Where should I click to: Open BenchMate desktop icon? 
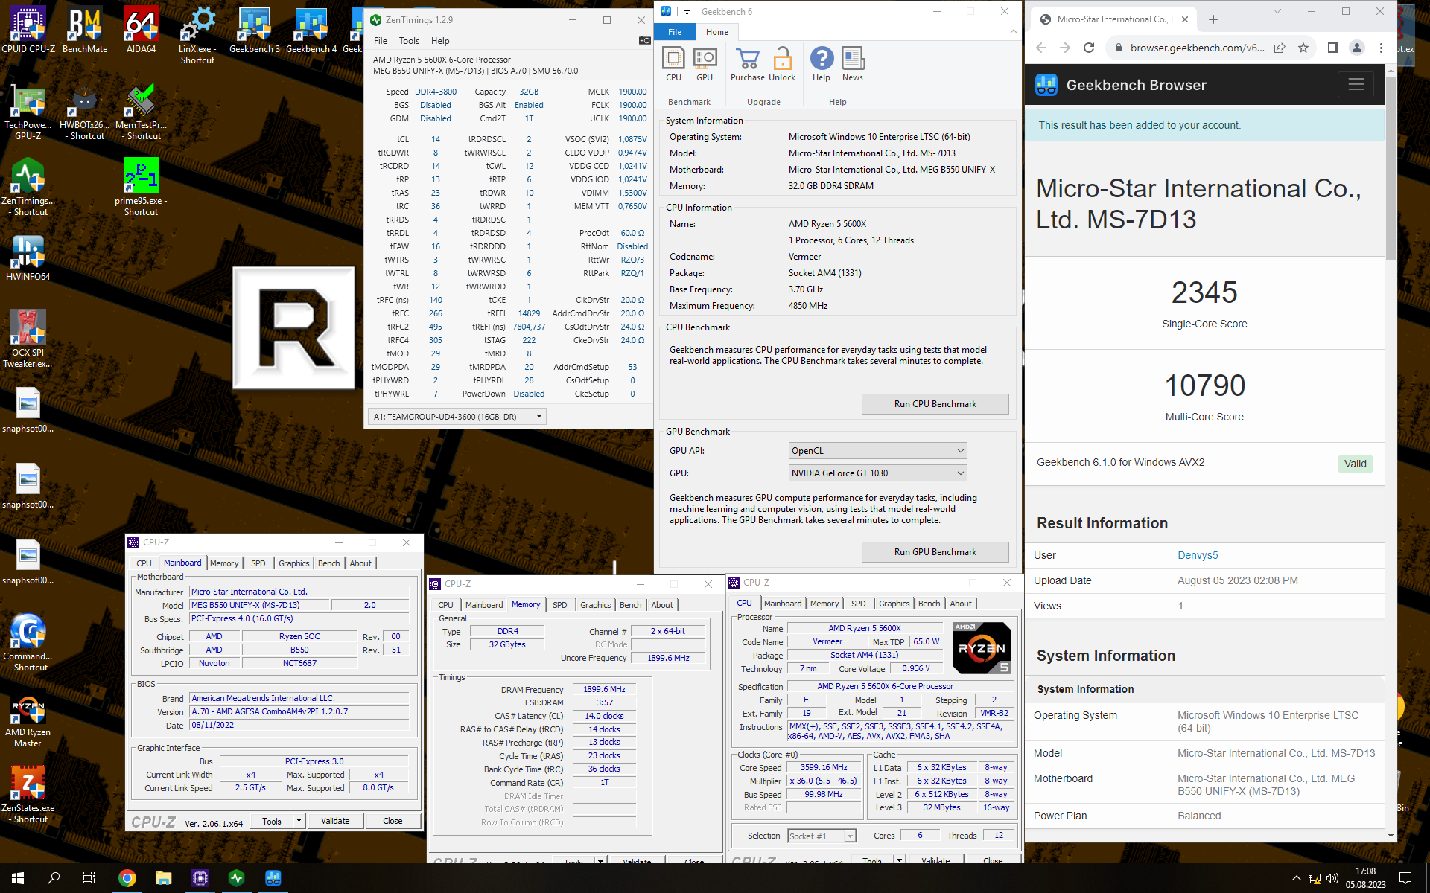click(84, 30)
